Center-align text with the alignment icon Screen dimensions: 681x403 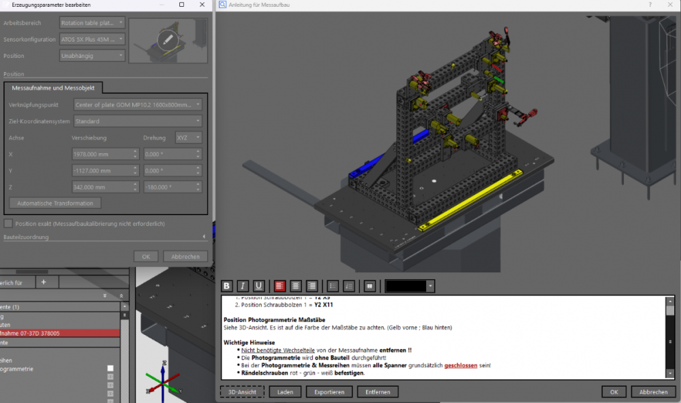coord(296,286)
